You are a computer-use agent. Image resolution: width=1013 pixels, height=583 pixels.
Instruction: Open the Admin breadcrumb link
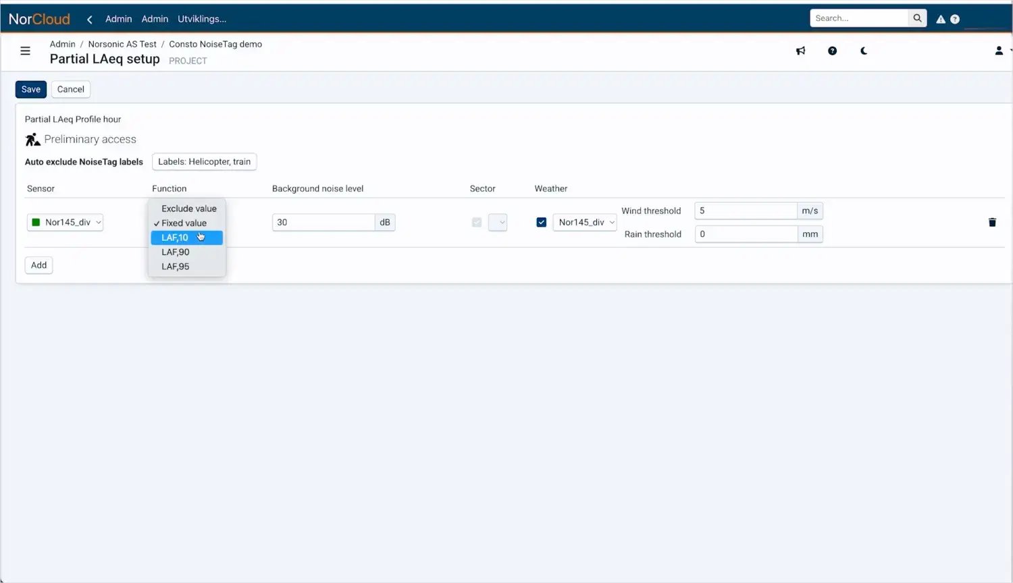pos(62,44)
